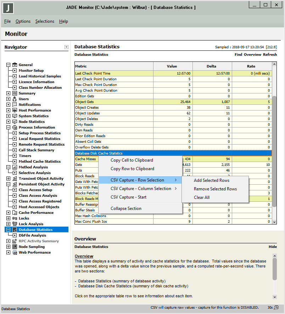The width and height of the screenshot is (285, 314).
Task: Open the Options menu
Action: pyautogui.click(x=23, y=21)
